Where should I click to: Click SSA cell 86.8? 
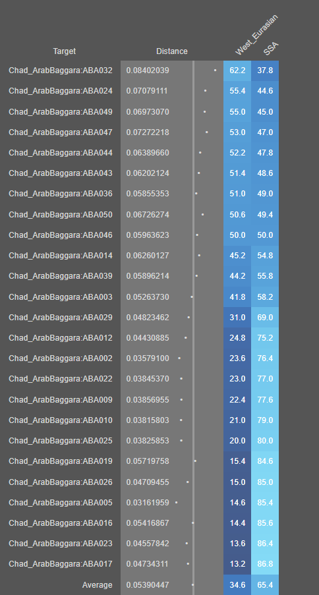265,564
